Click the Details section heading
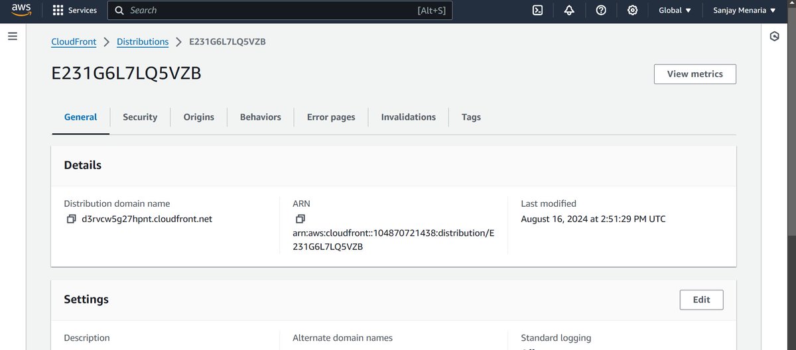This screenshot has width=796, height=350. pos(83,165)
